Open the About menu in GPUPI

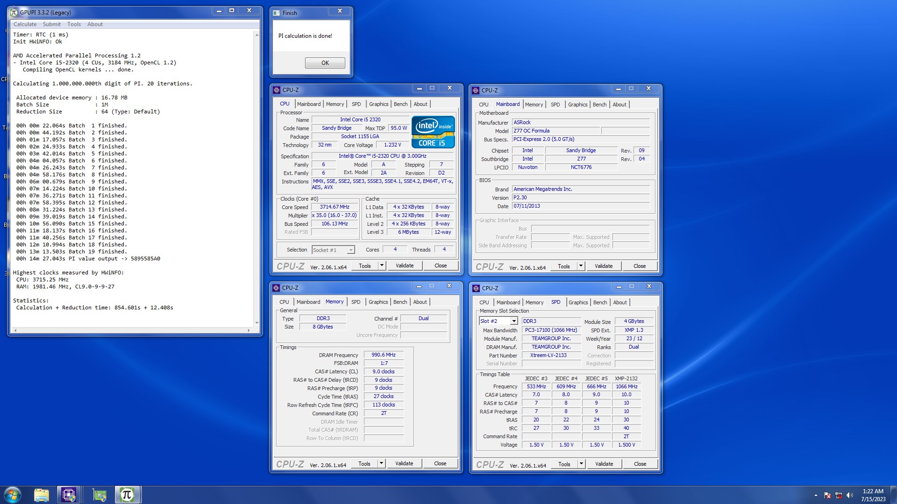95,24
